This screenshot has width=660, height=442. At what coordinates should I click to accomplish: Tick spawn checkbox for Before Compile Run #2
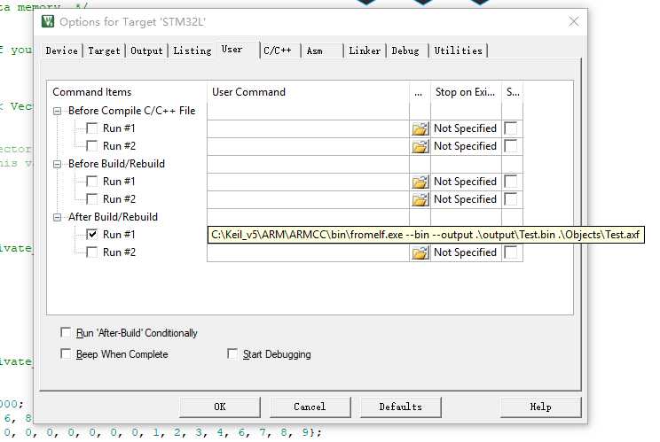point(511,146)
